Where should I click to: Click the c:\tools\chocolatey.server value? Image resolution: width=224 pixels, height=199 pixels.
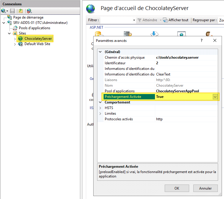pos(177,57)
